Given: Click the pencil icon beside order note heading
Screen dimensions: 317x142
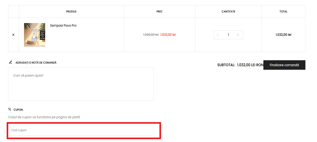Looking at the screenshot, I should (x=10, y=62).
